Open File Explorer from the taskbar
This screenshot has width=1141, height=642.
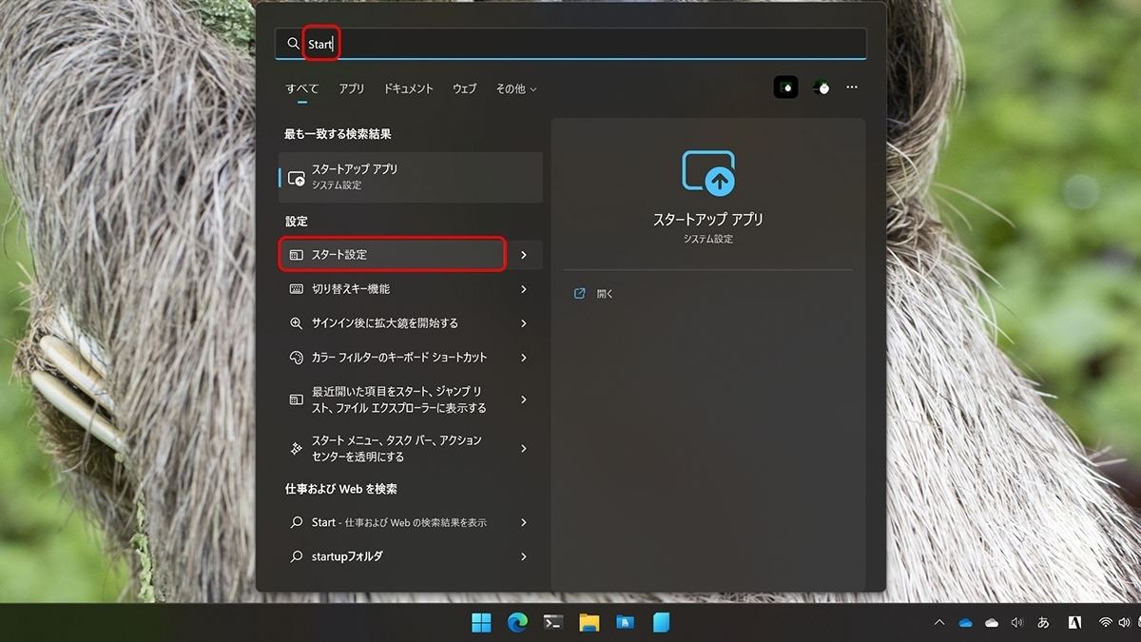pyautogui.click(x=590, y=623)
